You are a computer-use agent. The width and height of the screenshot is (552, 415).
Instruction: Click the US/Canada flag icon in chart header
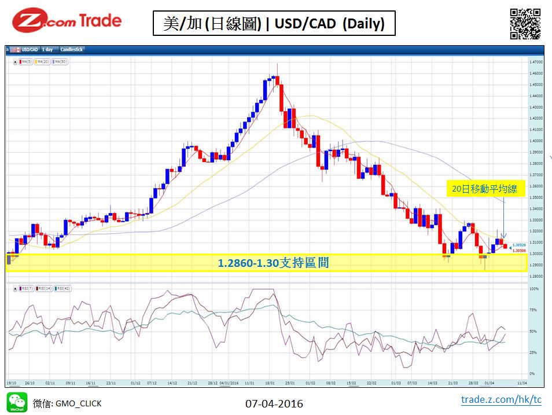(15, 50)
